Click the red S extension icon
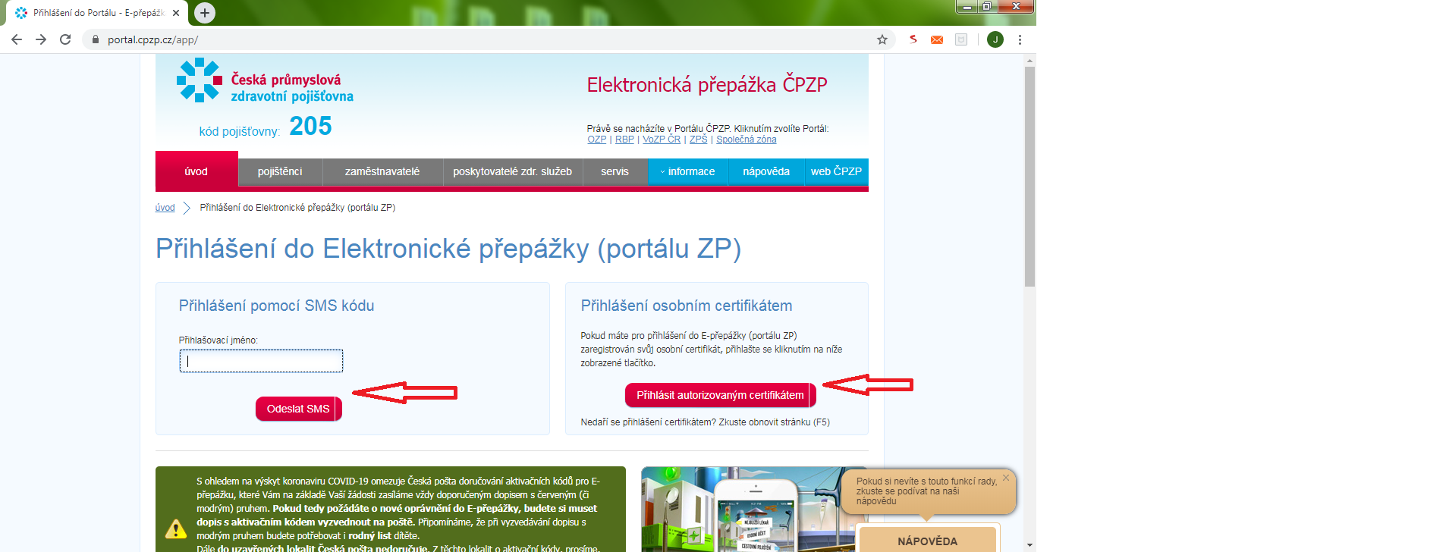Screen dimensions: 1446x552 tap(913, 39)
